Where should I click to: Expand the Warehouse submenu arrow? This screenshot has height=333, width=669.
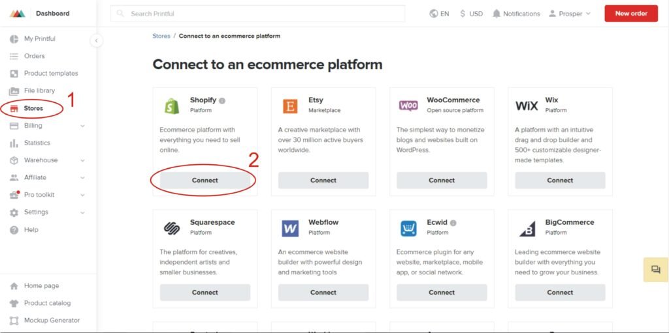pyautogui.click(x=82, y=160)
